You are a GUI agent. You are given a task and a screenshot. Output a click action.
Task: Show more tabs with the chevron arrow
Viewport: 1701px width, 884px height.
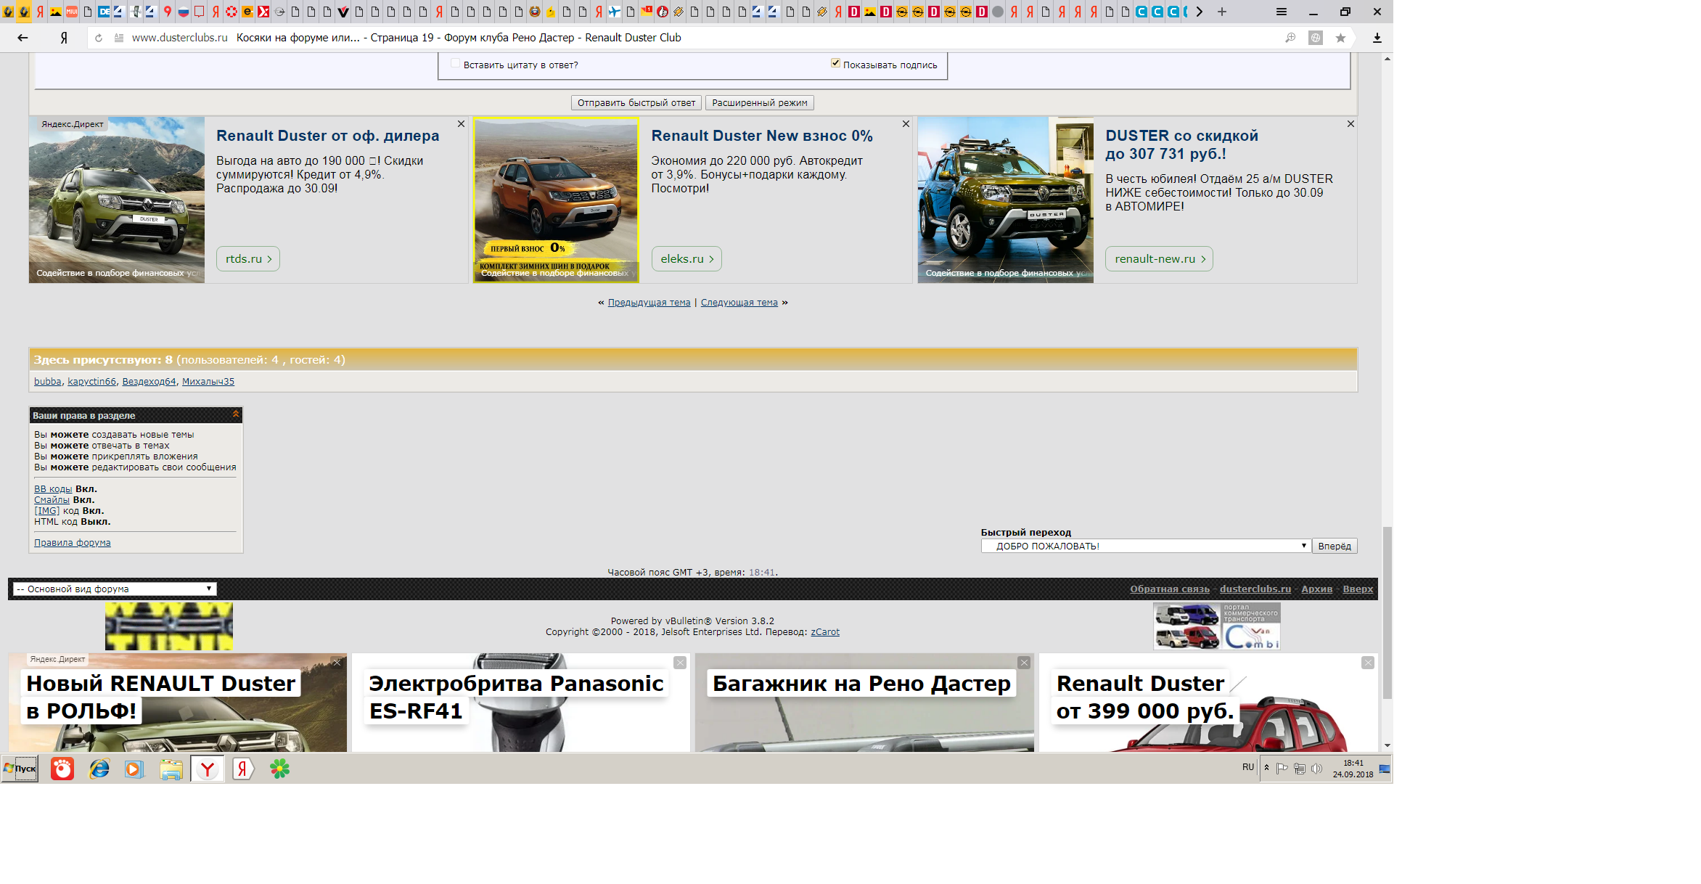tap(1200, 12)
